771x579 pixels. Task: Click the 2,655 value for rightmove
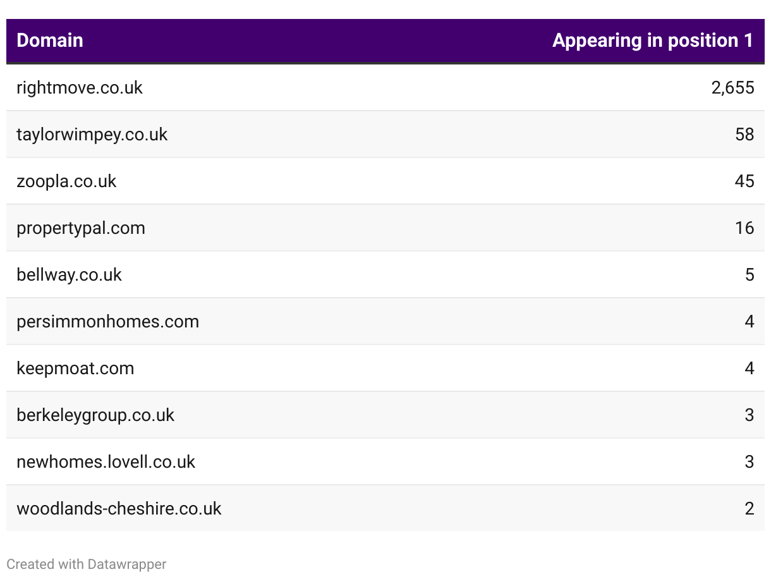click(732, 87)
